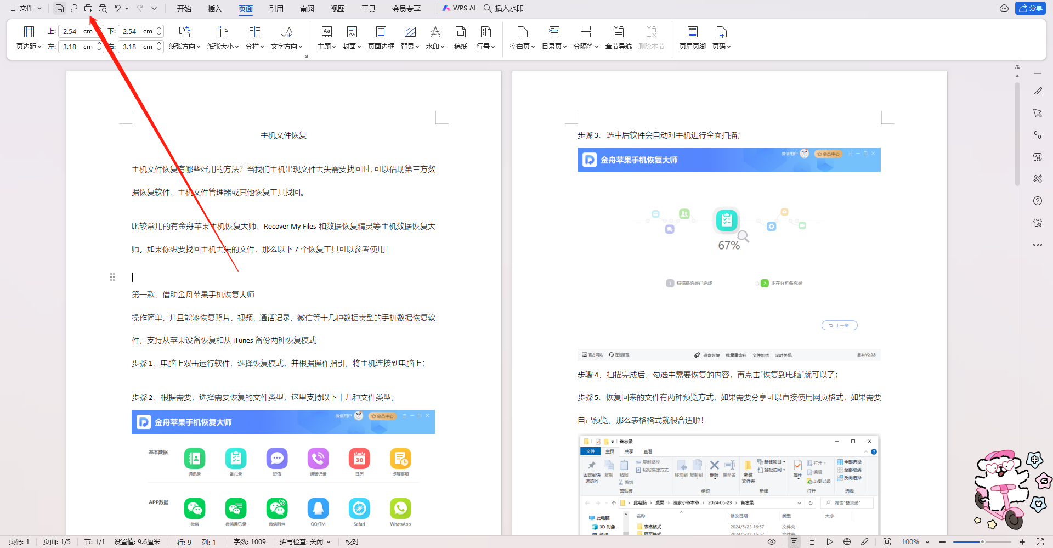Open the 行号 line numbers tool
Viewport: 1053px width, 548px height.
tap(486, 38)
